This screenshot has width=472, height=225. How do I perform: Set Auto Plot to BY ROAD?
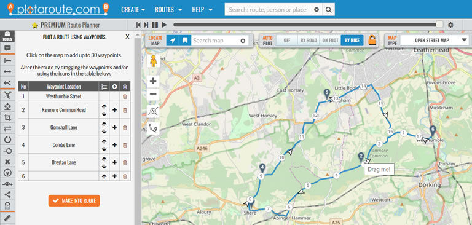[309, 41]
